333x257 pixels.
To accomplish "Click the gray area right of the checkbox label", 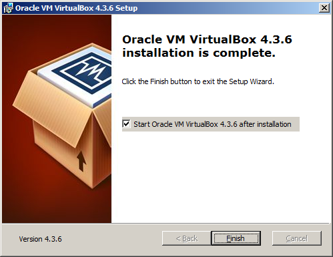I will click(296, 124).
